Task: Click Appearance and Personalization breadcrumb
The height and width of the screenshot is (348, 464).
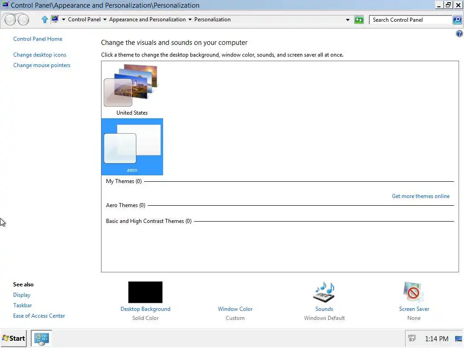Action: (147, 19)
